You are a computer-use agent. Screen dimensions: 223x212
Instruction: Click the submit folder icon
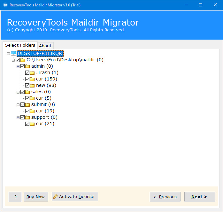coord(27,105)
